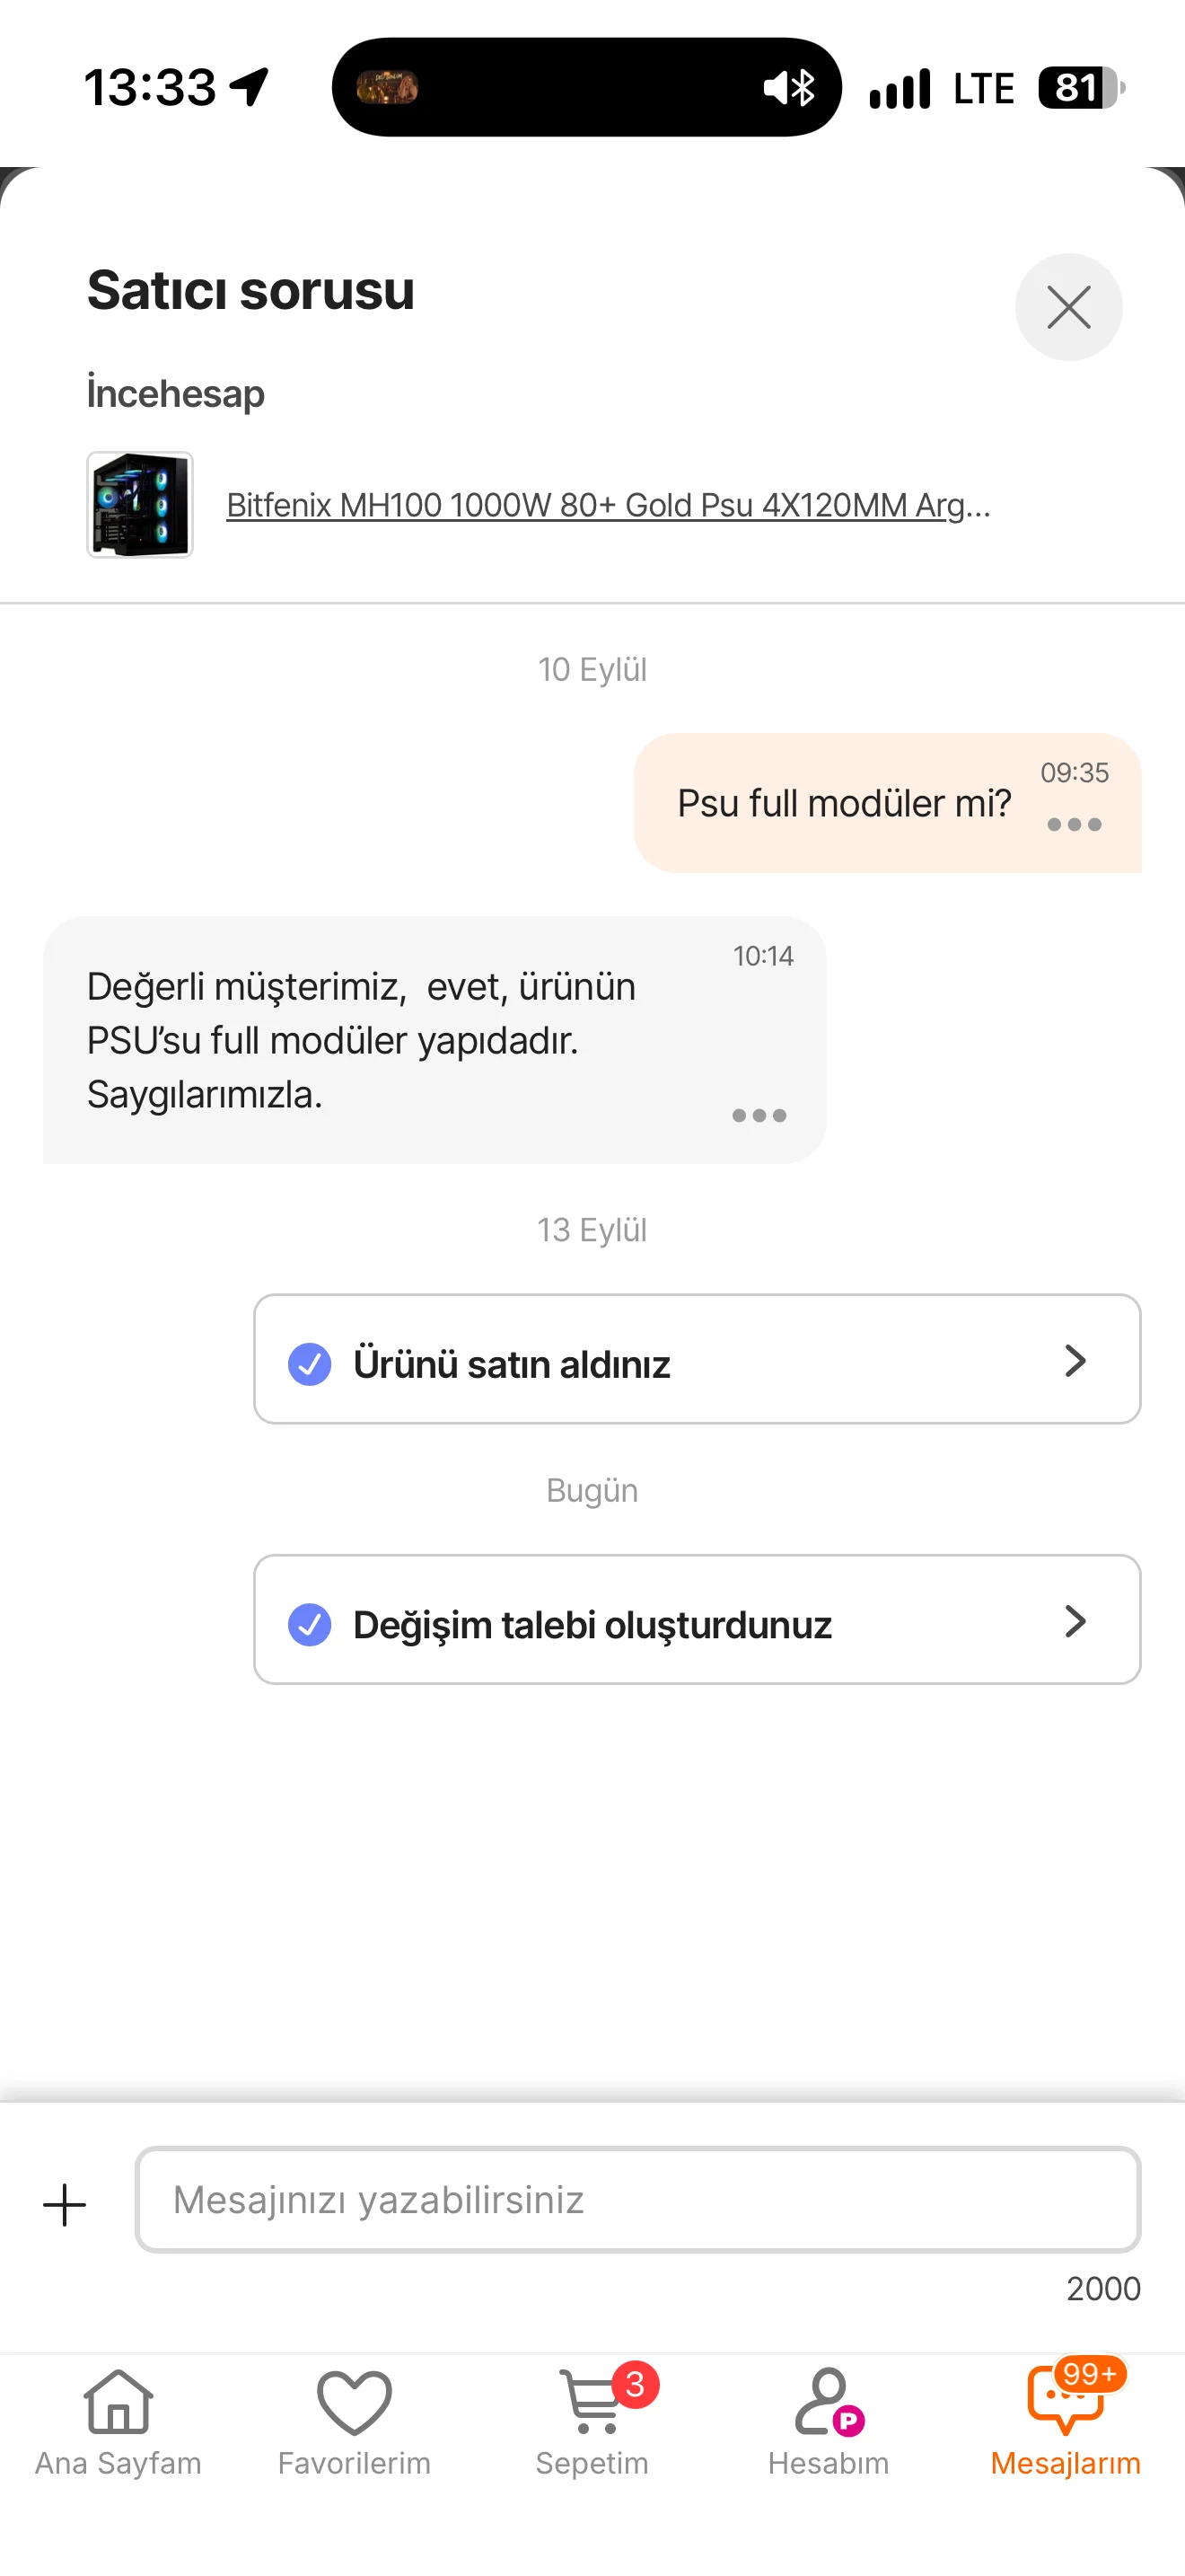Focus the "Mesajınızı yazabilirsiniz" message field
The width and height of the screenshot is (1185, 2576).
(x=637, y=2199)
